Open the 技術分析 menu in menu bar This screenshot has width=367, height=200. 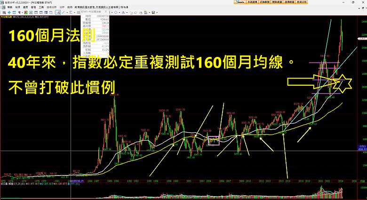pos(51,7)
